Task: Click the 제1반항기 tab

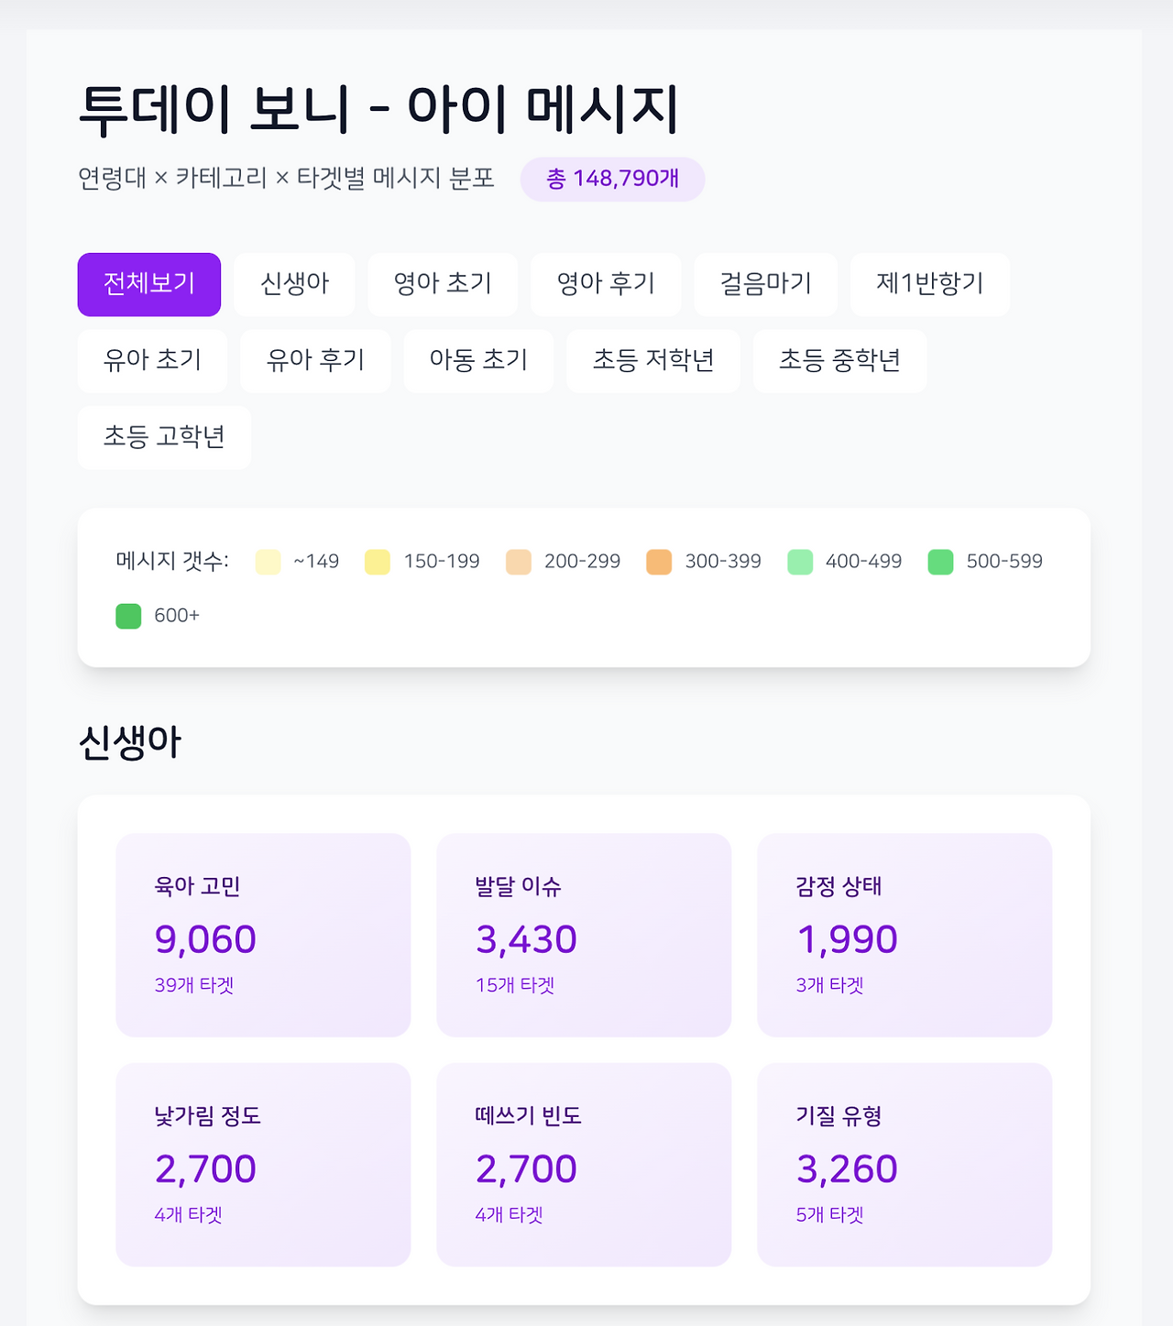Action: click(x=929, y=284)
